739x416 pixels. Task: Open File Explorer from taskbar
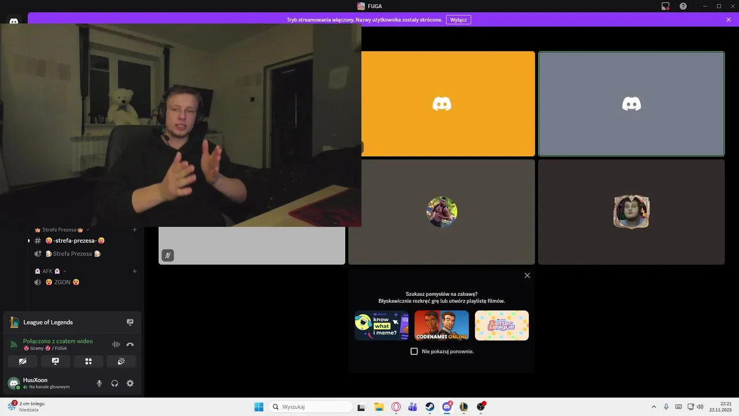point(379,407)
